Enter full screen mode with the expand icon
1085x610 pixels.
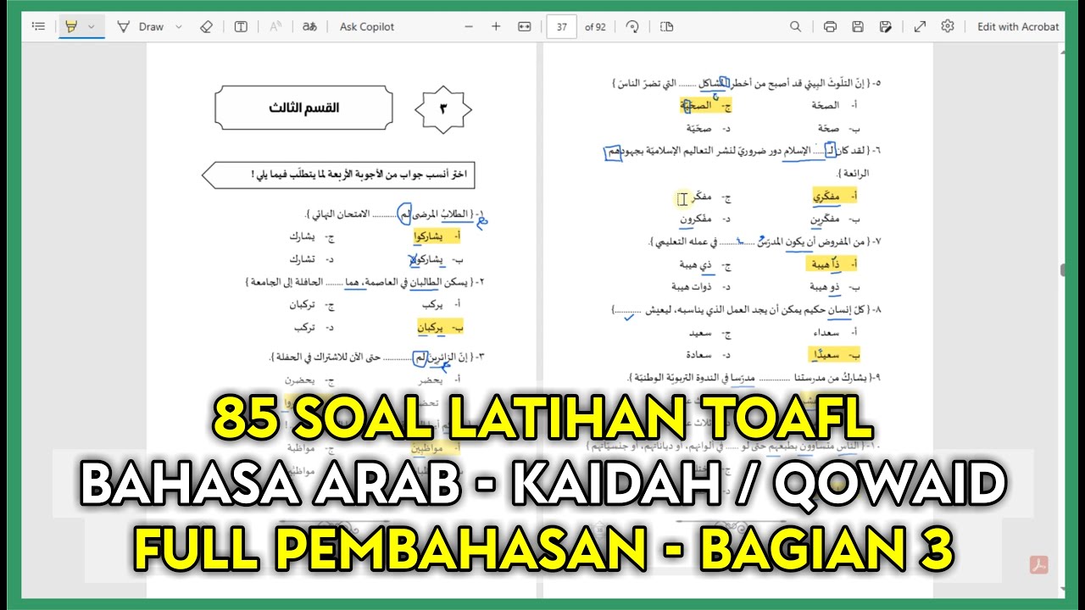[x=920, y=26]
